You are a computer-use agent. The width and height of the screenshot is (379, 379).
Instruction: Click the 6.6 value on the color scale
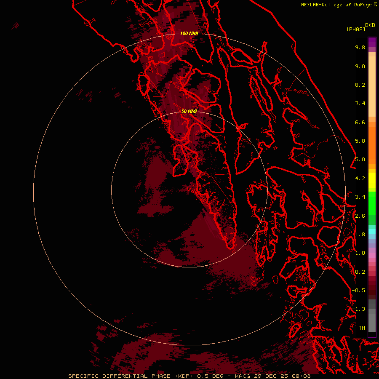coord(360,122)
